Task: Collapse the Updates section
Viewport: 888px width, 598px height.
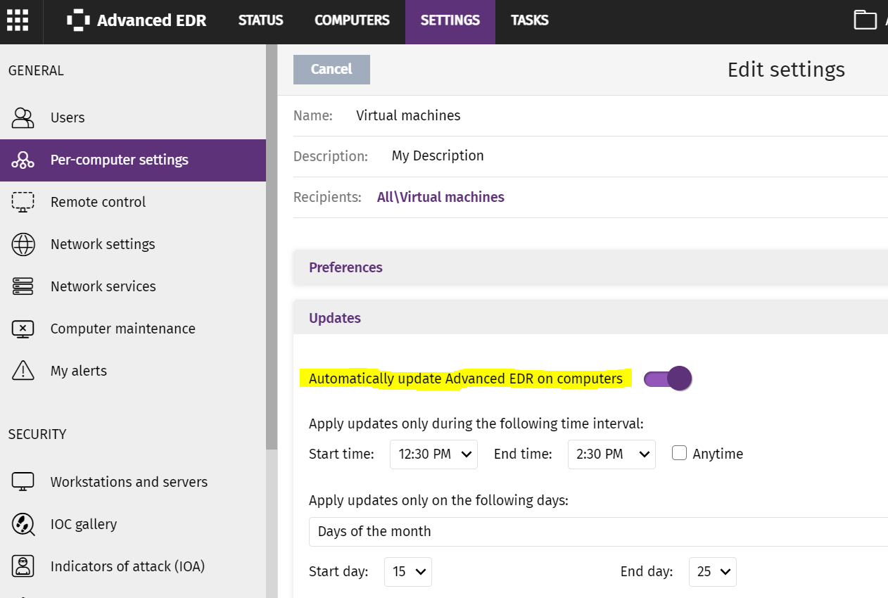Action: click(x=590, y=318)
